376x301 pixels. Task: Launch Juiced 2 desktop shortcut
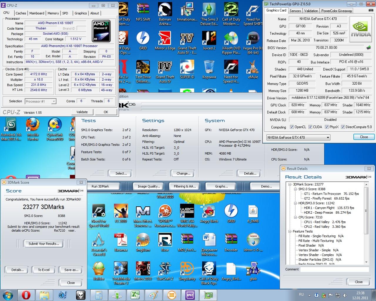209,41
